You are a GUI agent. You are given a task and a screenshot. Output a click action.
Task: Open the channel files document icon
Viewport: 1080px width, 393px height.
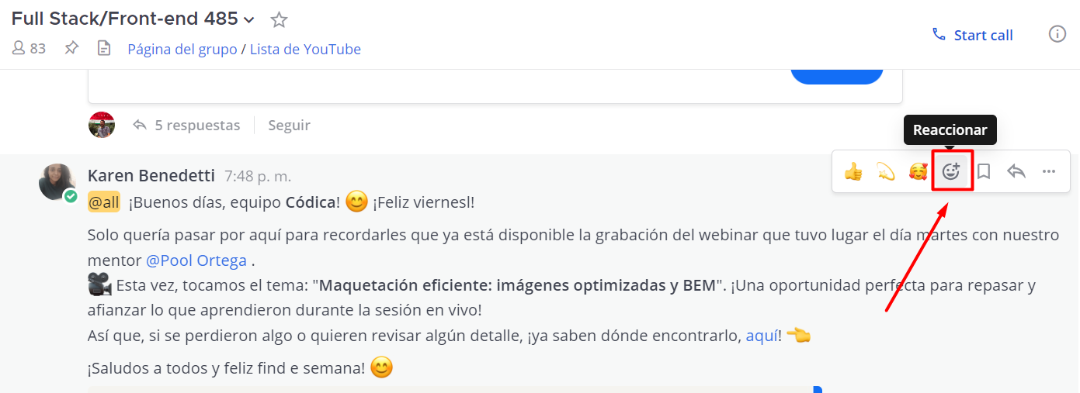[103, 49]
